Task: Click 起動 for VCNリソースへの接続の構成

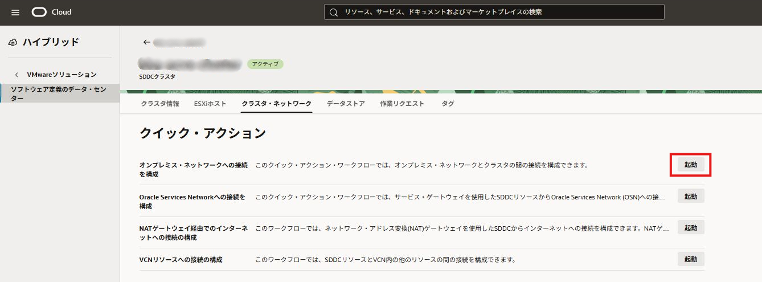Action: coord(690,259)
